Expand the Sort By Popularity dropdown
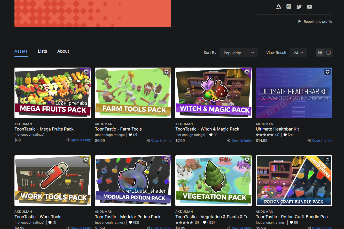This screenshot has height=229, width=344. tap(239, 53)
